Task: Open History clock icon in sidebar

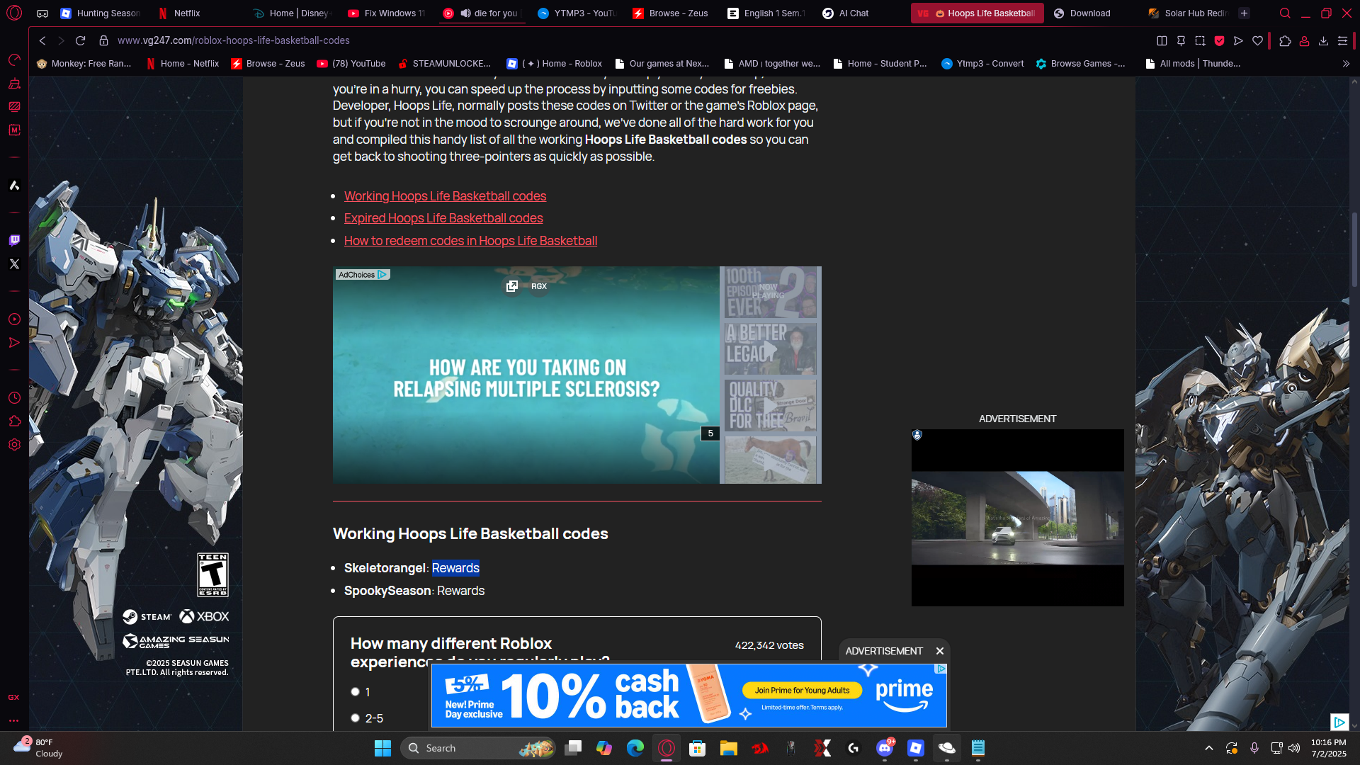Action: [x=14, y=398]
